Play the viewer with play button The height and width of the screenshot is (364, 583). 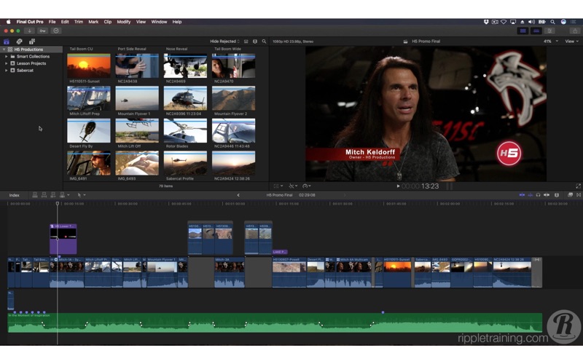coord(398,186)
